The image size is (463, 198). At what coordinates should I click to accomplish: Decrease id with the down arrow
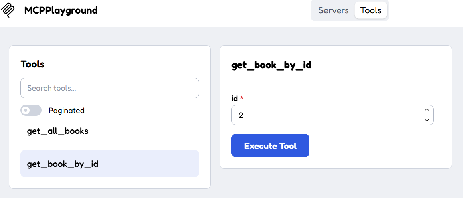tap(427, 120)
